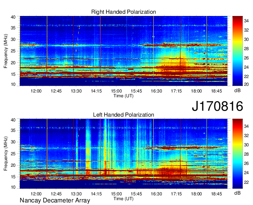Click the right-handed polarization spectrogram
Image resolution: width=253 pixels, height=205 pixels.
(x=124, y=51)
